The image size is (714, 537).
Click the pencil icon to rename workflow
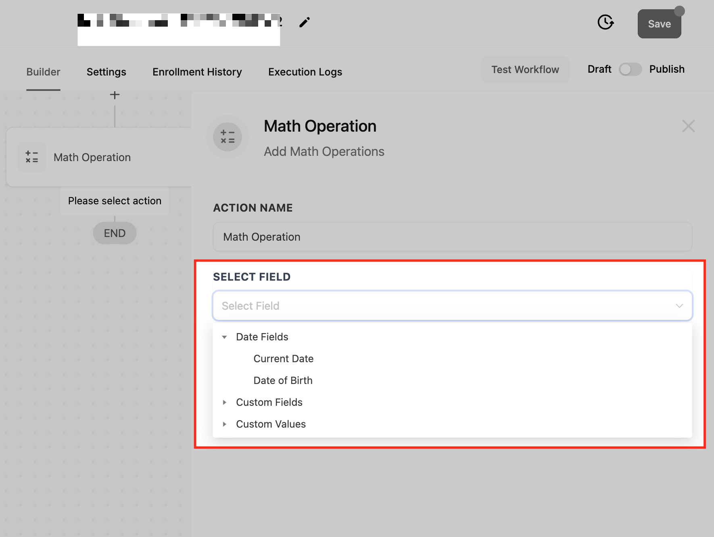(x=305, y=22)
